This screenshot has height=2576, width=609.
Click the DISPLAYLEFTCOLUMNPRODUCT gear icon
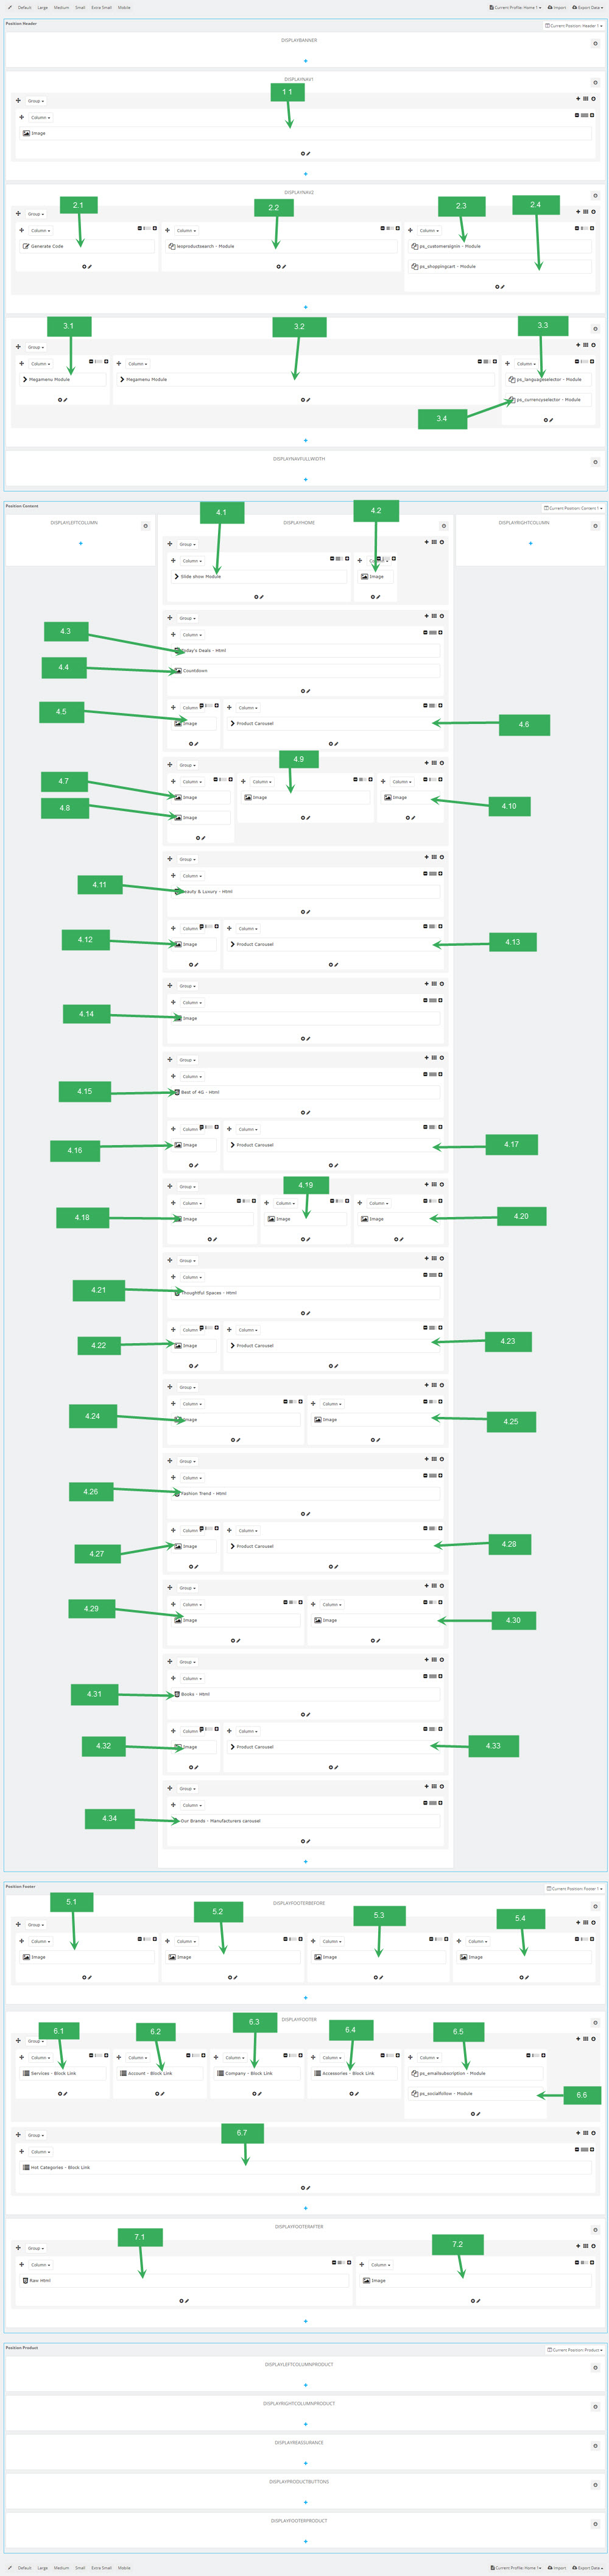[x=595, y=2368]
